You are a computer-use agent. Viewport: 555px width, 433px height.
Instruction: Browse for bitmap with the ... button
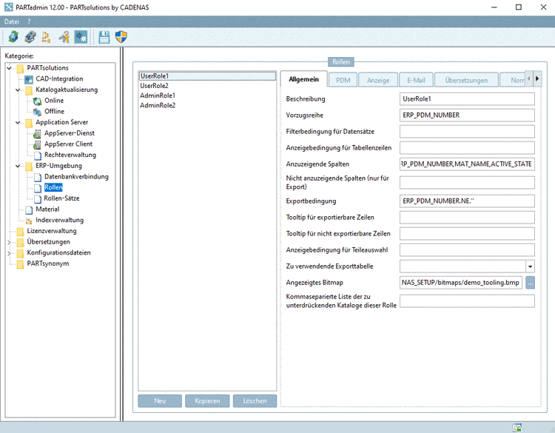click(x=530, y=283)
